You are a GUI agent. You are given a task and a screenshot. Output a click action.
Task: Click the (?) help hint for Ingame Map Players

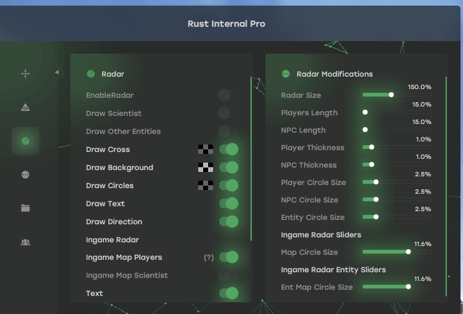click(x=209, y=257)
